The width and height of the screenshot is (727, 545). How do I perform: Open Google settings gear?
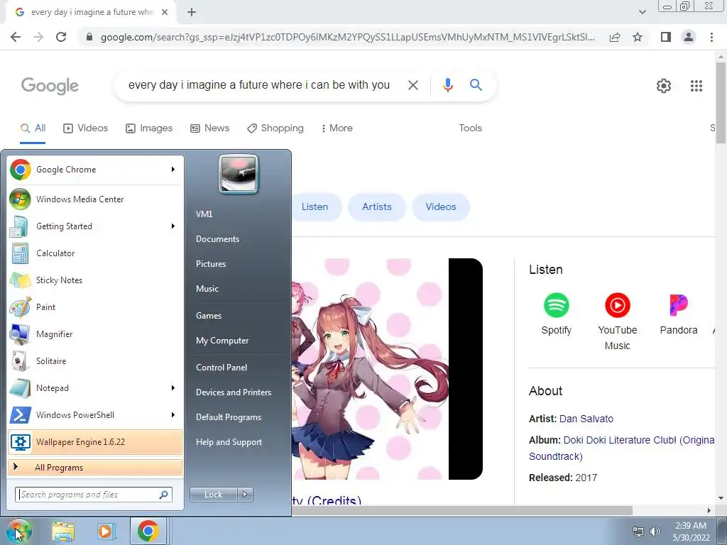(x=664, y=86)
